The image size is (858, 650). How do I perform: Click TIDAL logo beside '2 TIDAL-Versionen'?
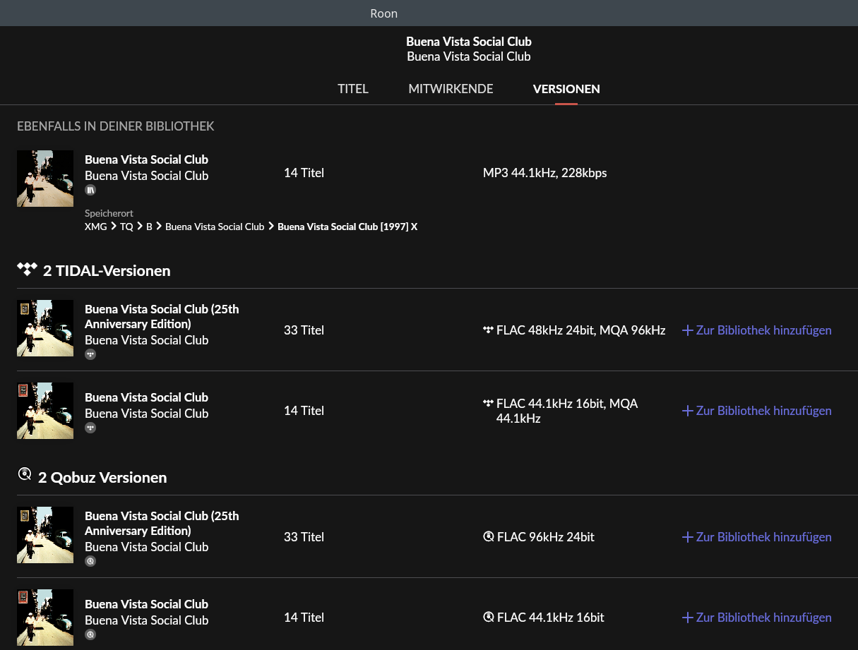(27, 269)
